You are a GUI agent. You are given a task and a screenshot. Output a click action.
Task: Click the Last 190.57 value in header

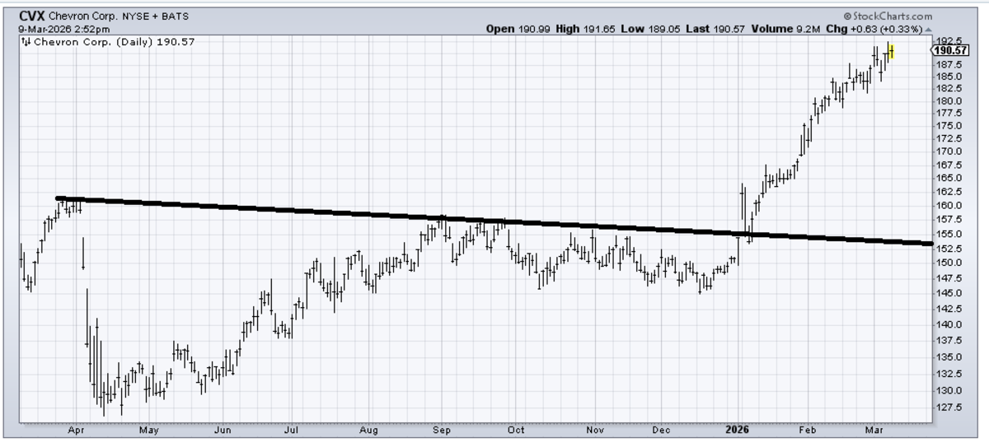[x=725, y=29]
